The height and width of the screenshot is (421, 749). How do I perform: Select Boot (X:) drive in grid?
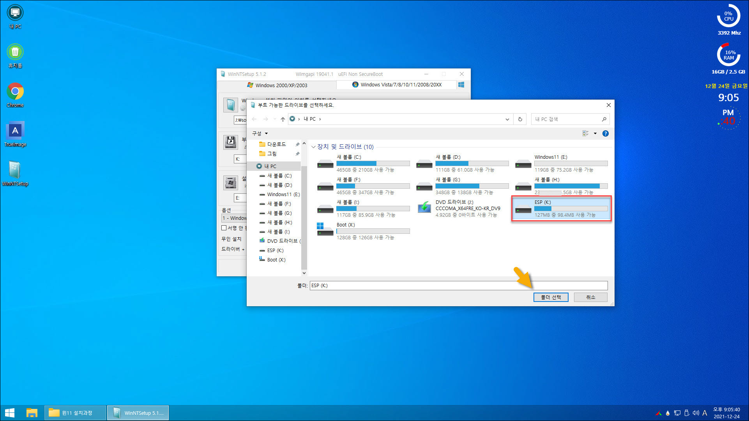coord(363,231)
